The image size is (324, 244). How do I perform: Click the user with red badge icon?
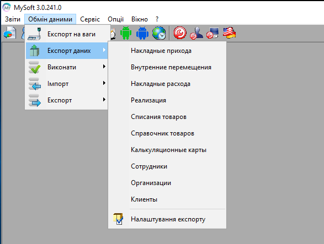(x=196, y=33)
